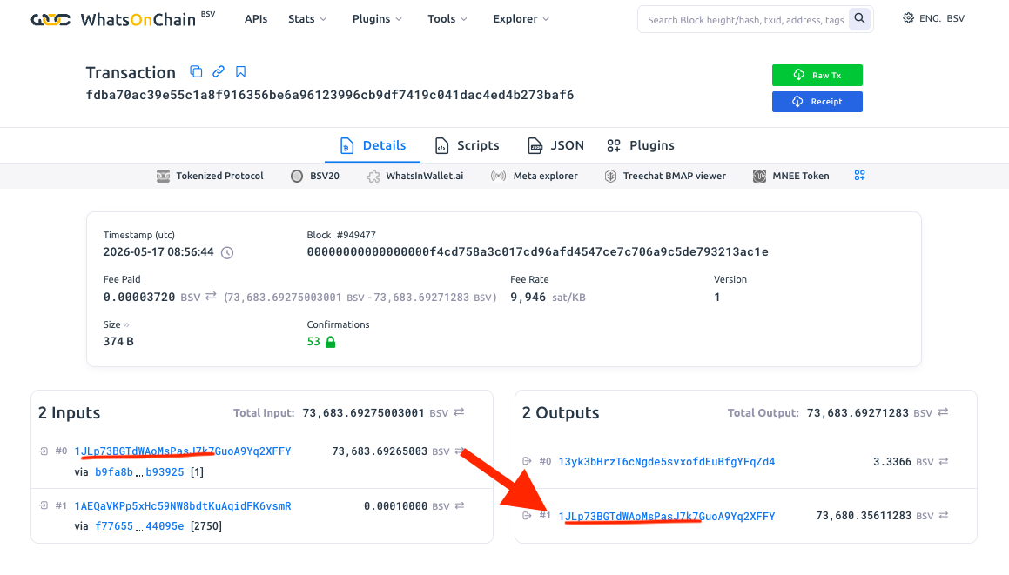Image resolution: width=1009 pixels, height=575 pixels.
Task: Click the search magnifier icon
Action: click(x=860, y=18)
